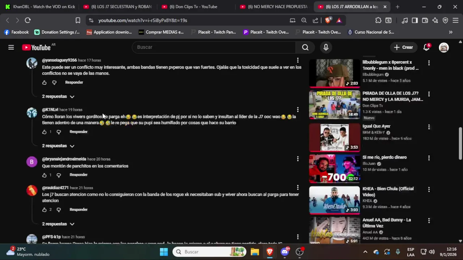Open a new browser tab
This screenshot has height=260, width=463.
[398, 7]
